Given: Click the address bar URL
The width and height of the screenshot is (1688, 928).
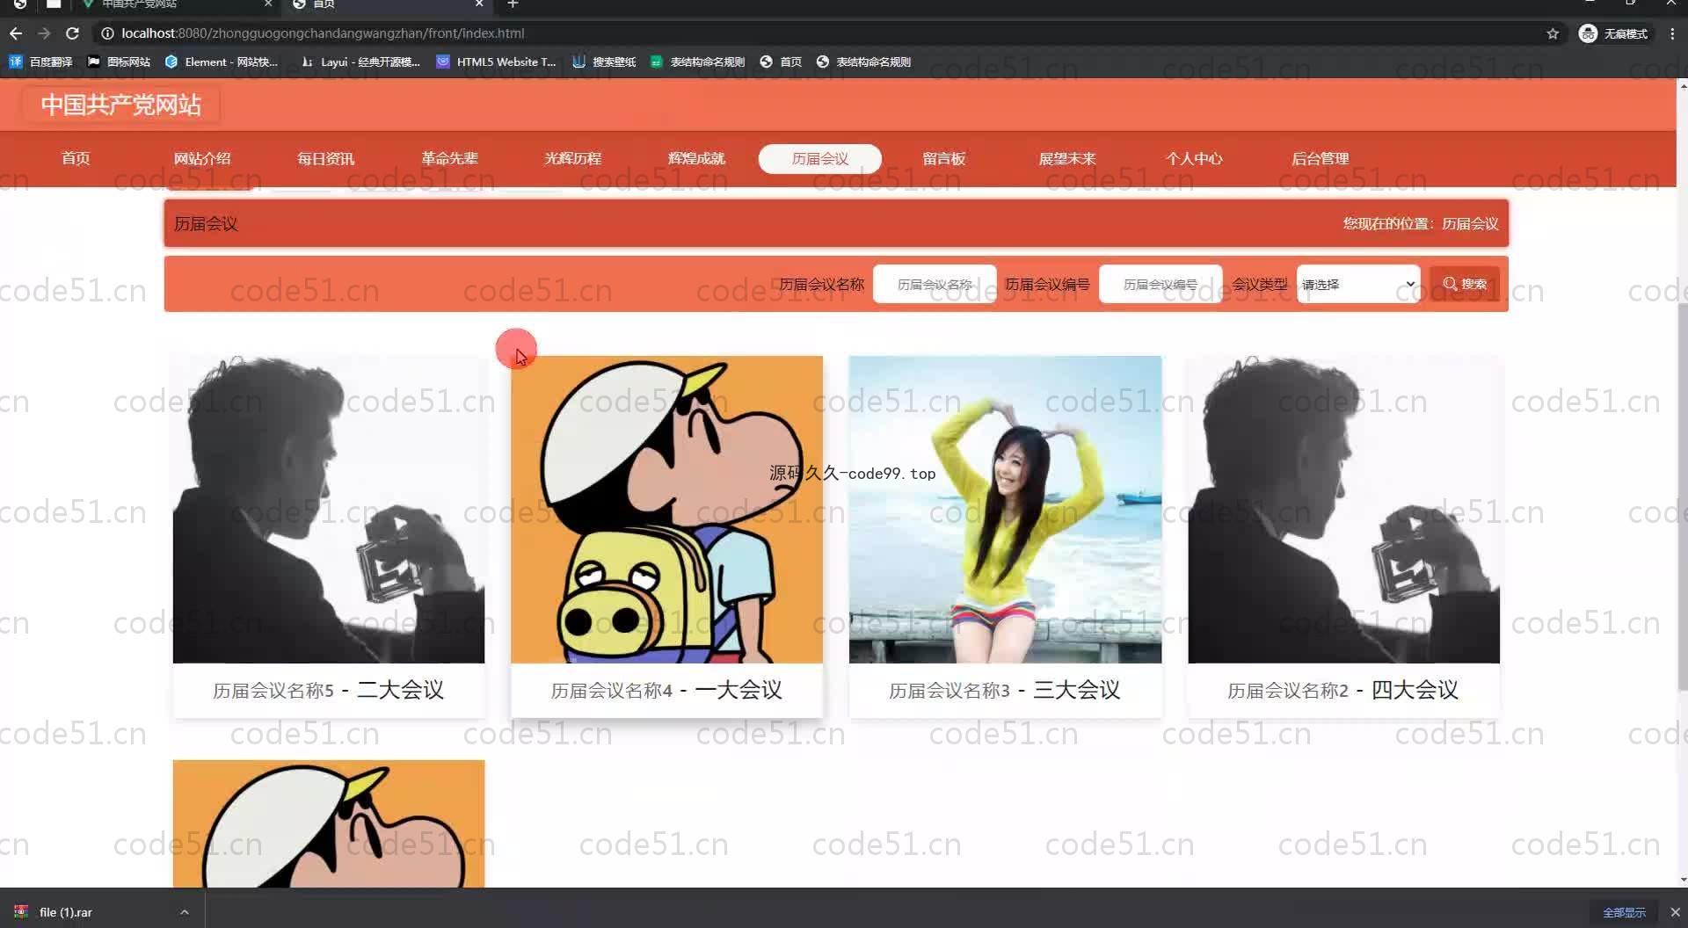Looking at the screenshot, I should [x=323, y=33].
